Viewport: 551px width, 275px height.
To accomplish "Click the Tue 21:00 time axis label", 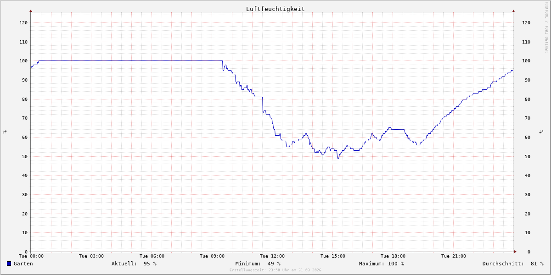I will click(453, 256).
